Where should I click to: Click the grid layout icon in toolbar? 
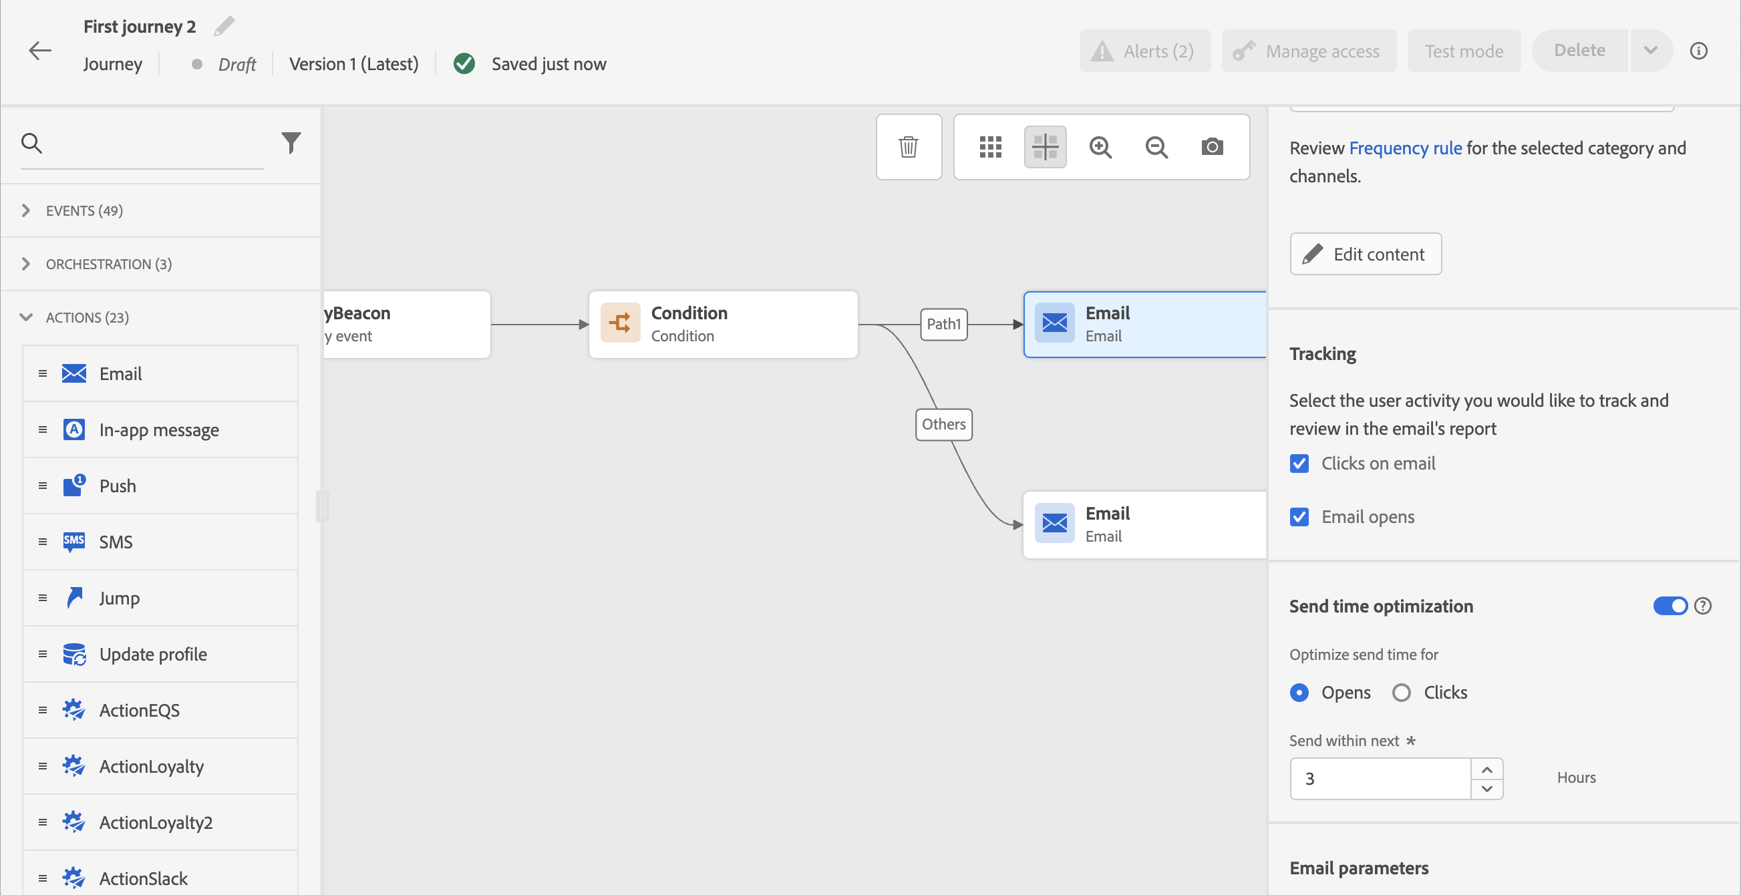click(x=990, y=146)
